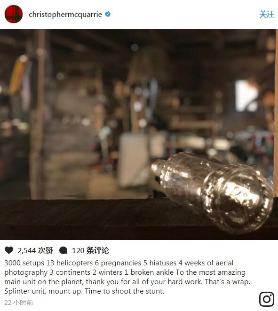Viewport: 278px width, 311px height.
Task: Click the "That's a wrap" caption text
Action: (x=227, y=282)
